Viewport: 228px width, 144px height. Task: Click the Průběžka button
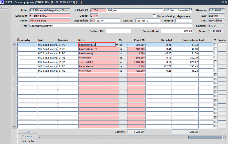click(27, 136)
